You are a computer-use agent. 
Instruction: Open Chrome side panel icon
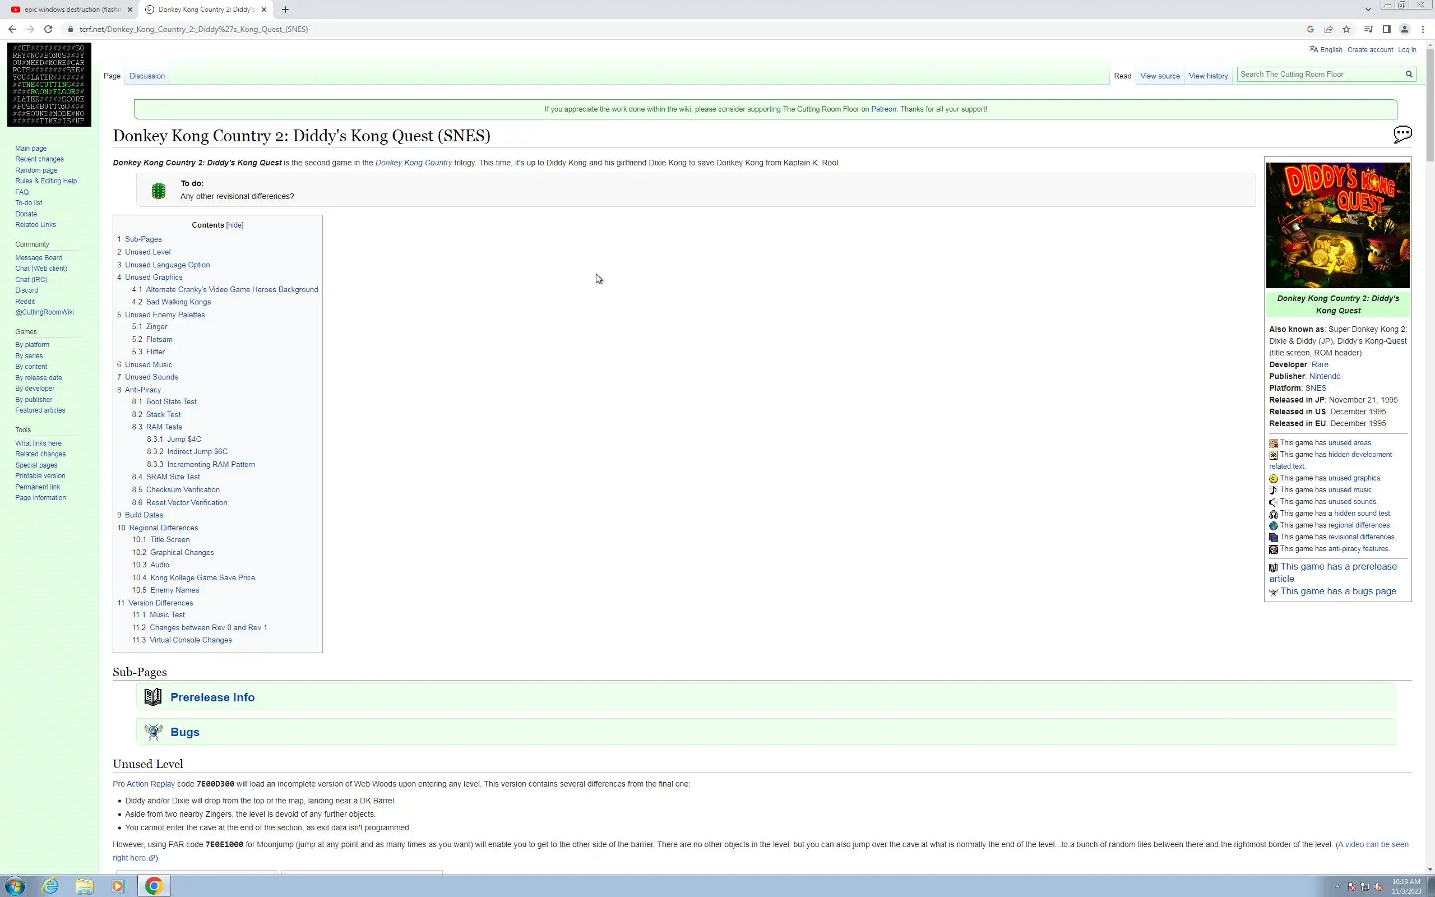pyautogui.click(x=1386, y=29)
